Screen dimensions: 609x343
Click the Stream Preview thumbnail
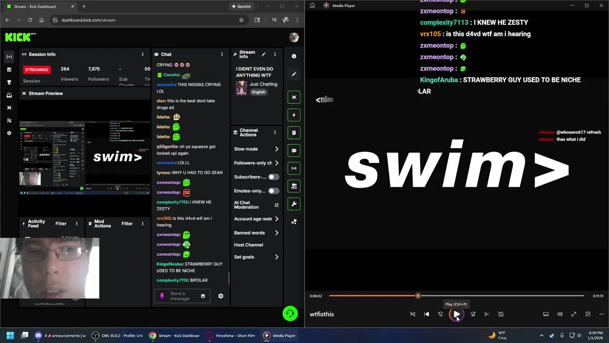click(x=85, y=158)
